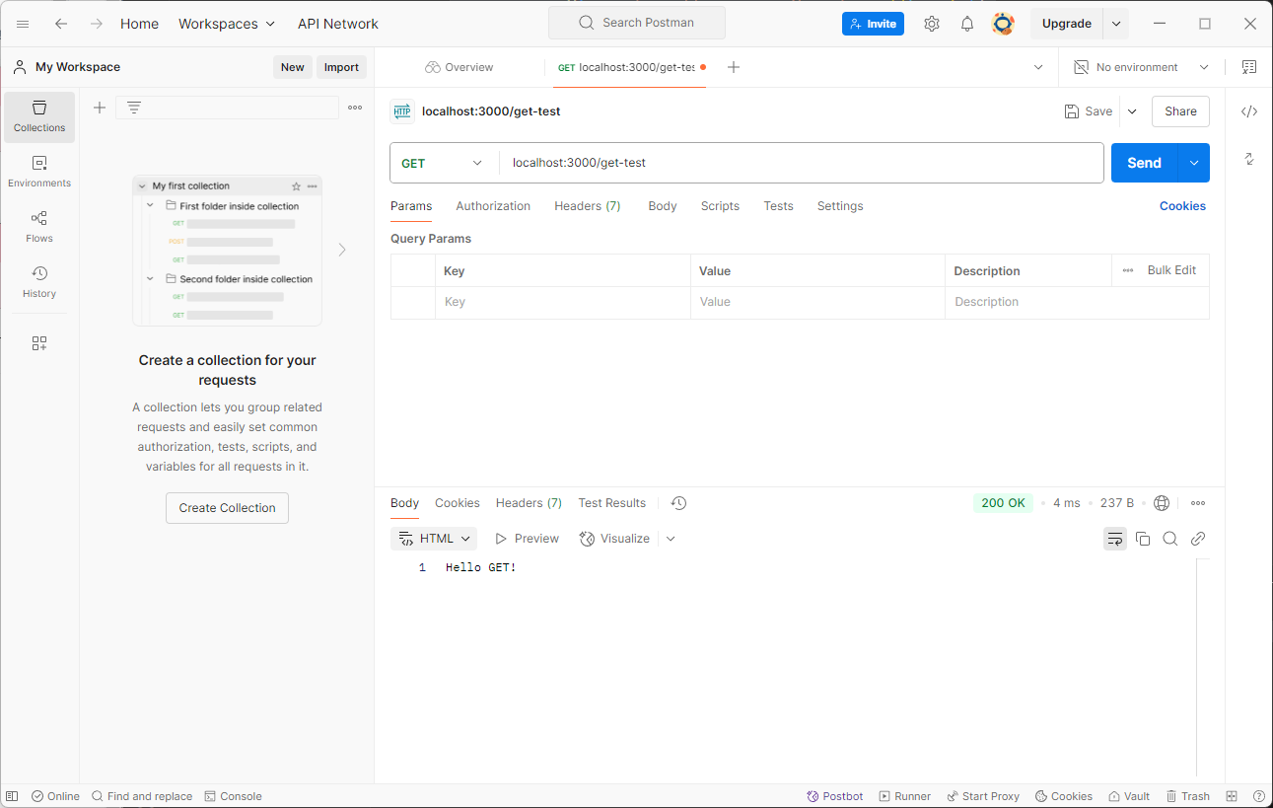Open the Cookies link beside Settings
Viewport: 1273px width, 808px height.
(x=1182, y=206)
